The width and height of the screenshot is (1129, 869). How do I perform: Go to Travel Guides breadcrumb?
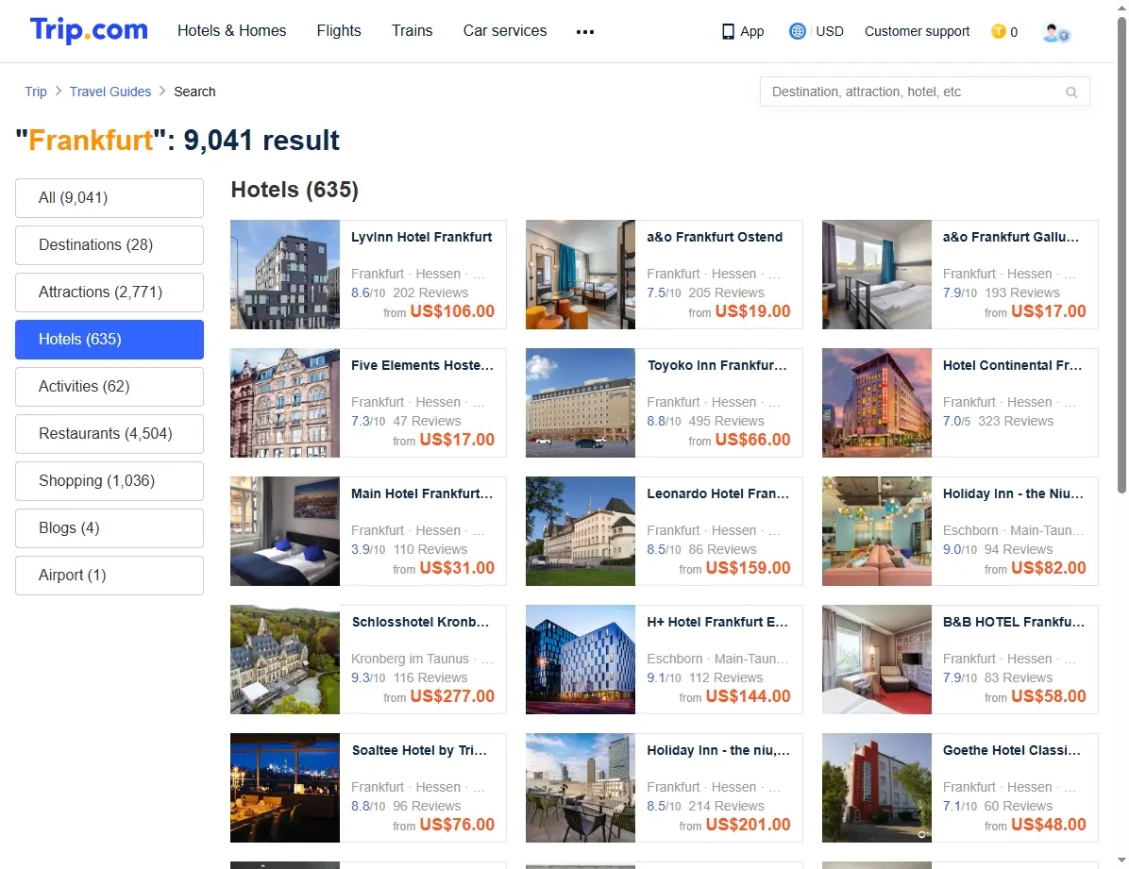point(110,92)
